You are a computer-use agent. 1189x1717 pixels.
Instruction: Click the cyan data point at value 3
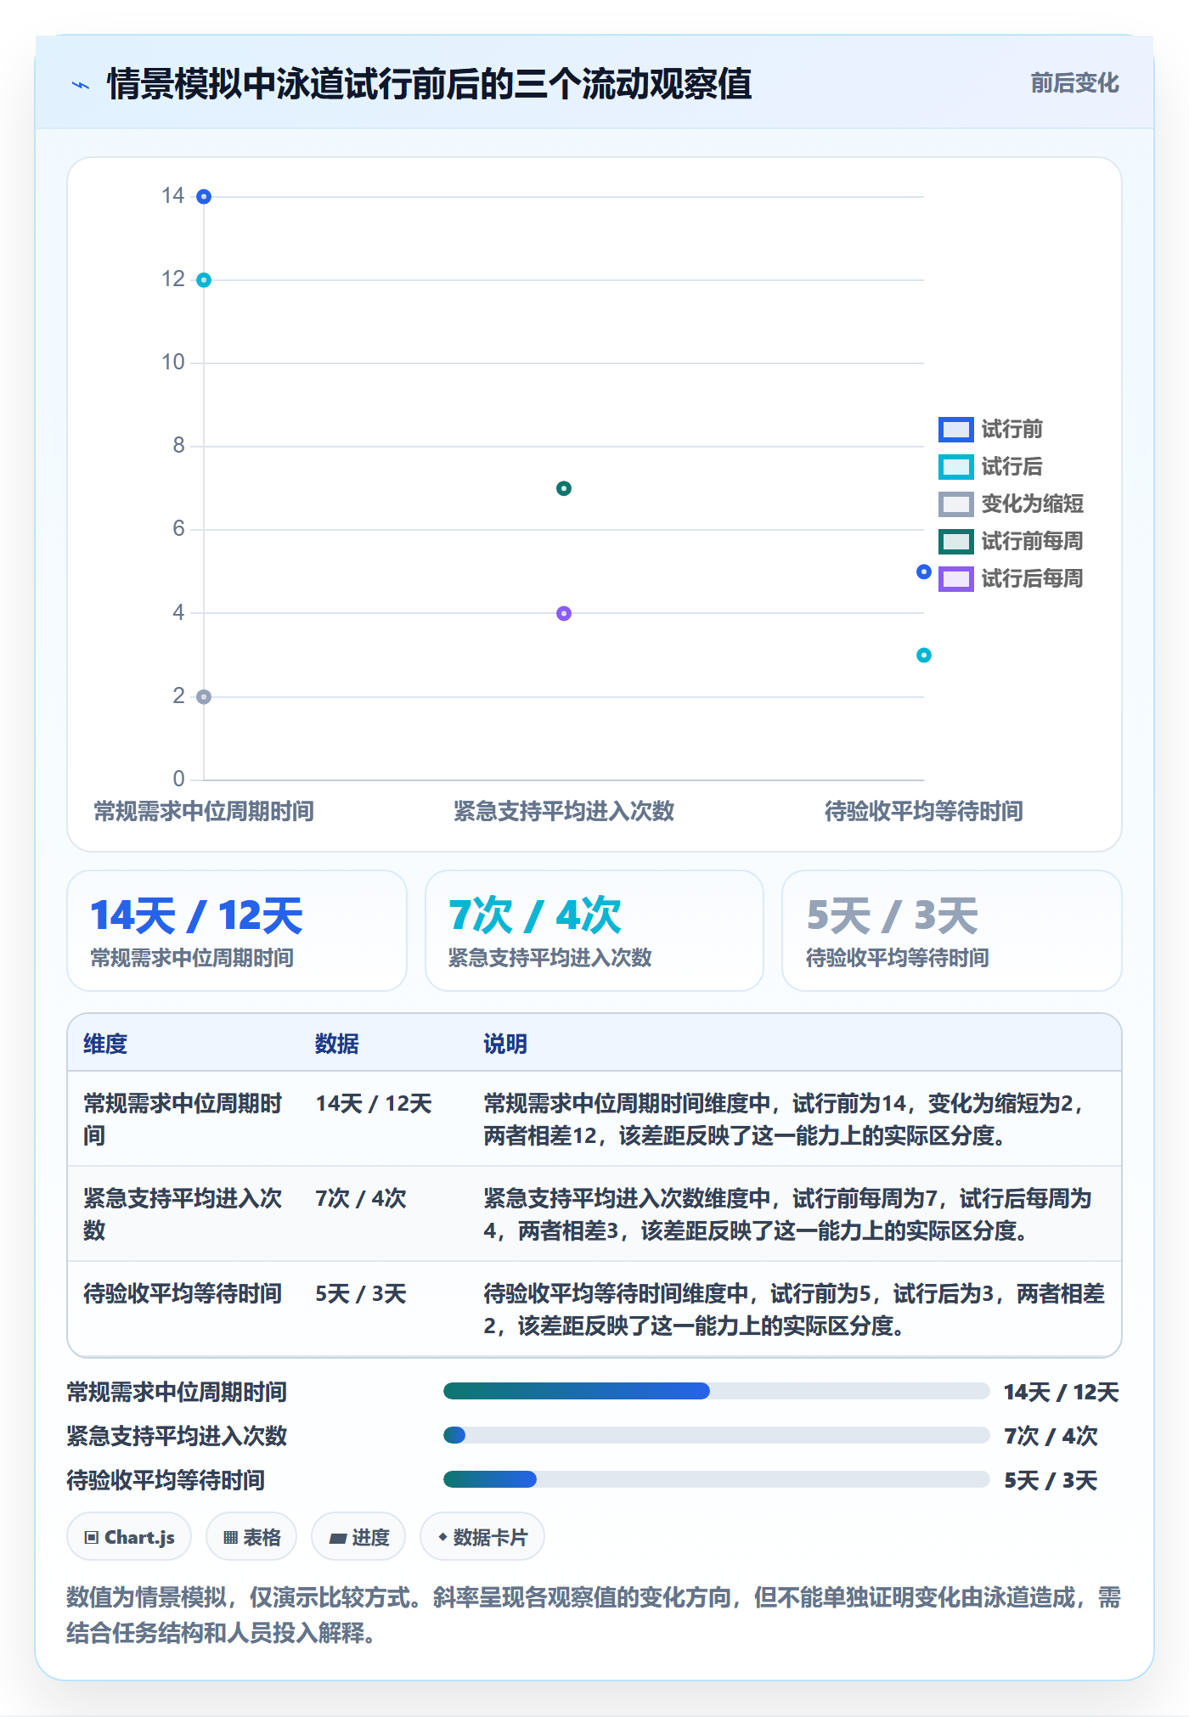click(x=924, y=656)
